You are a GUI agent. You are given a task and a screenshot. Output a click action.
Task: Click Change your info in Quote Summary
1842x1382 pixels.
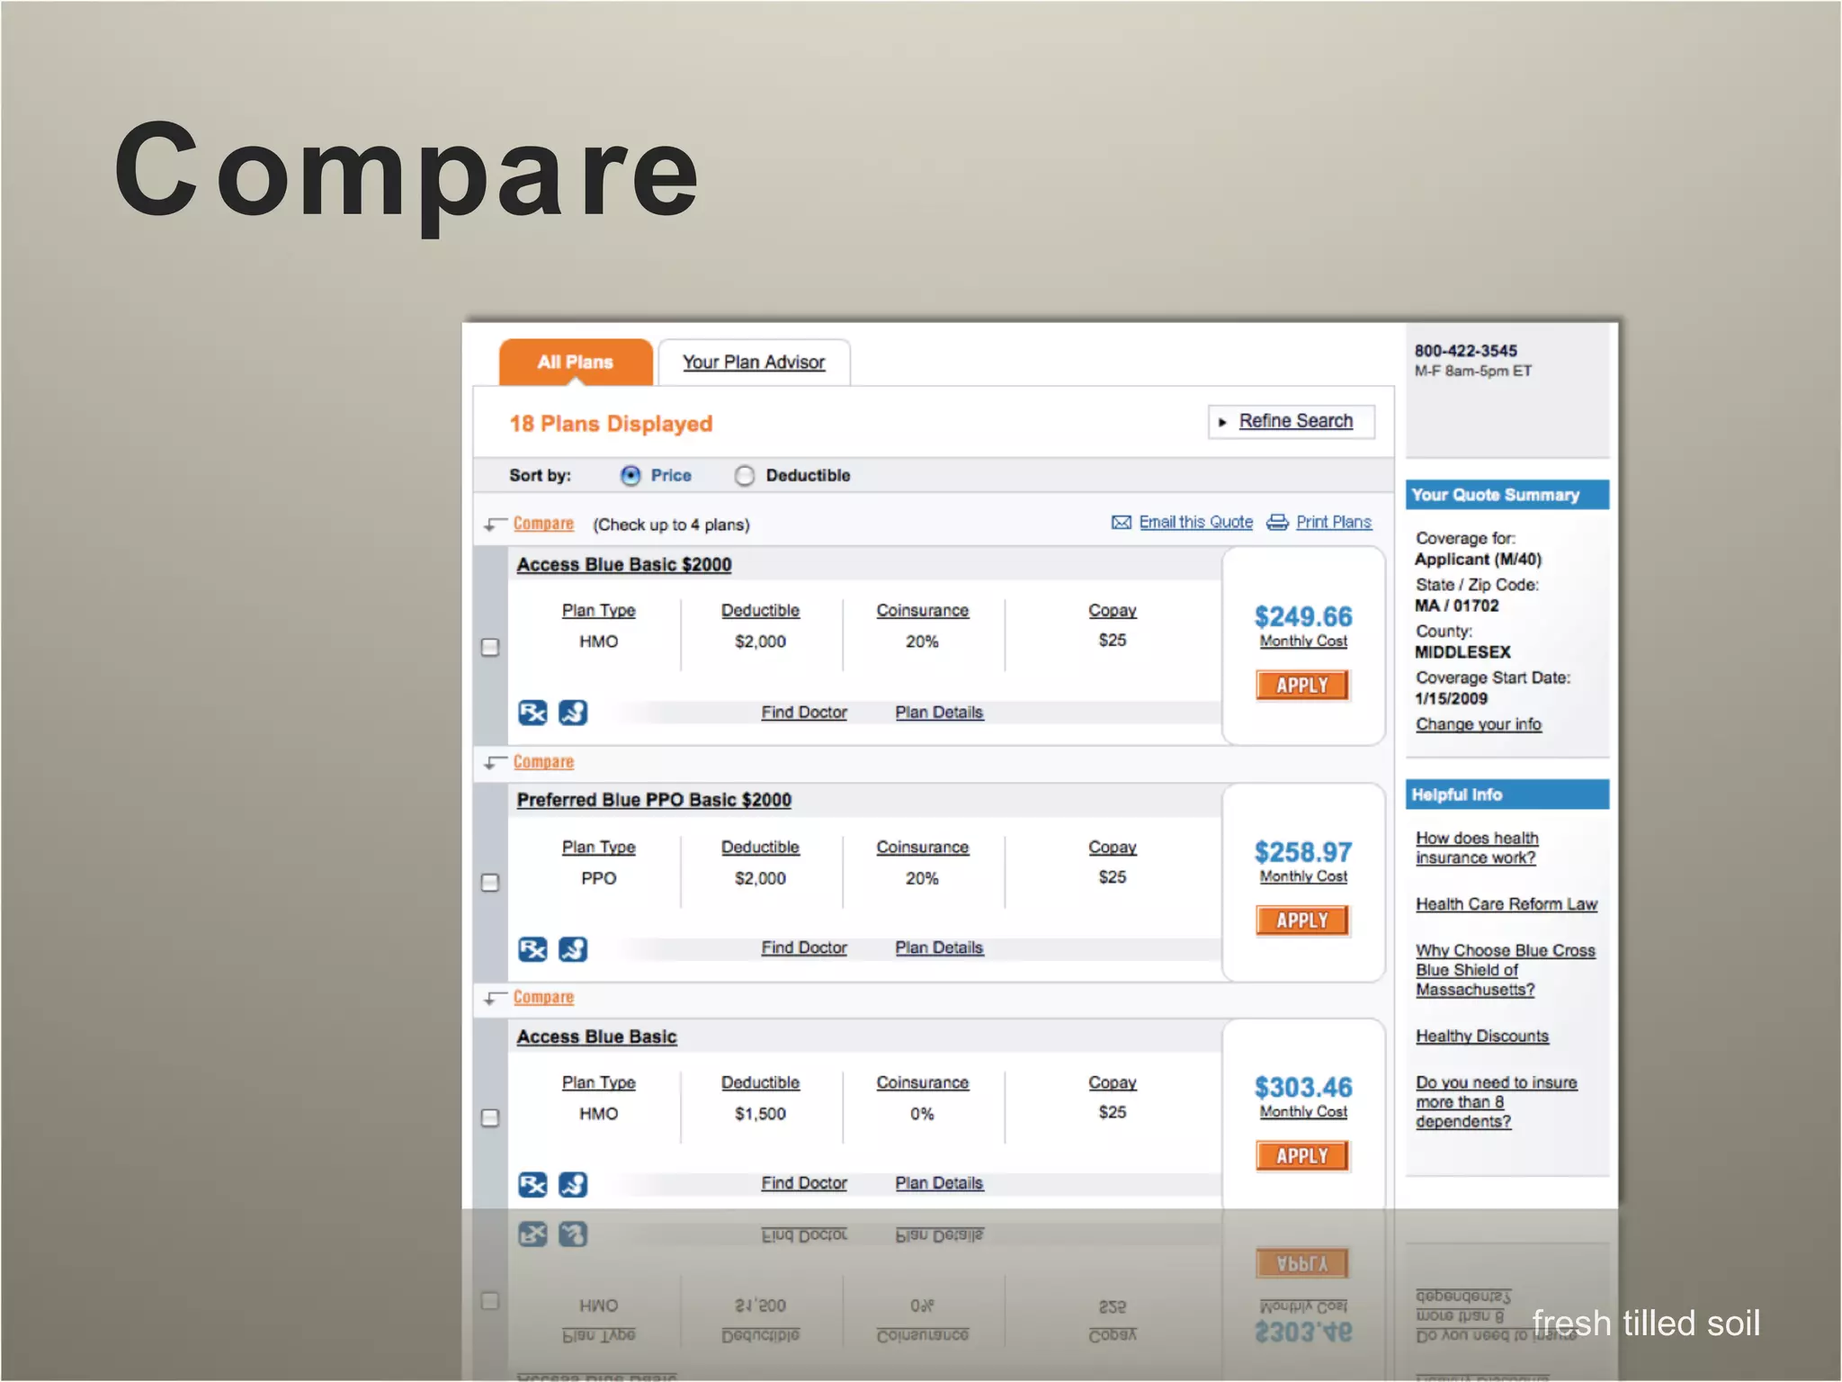coord(1478,724)
